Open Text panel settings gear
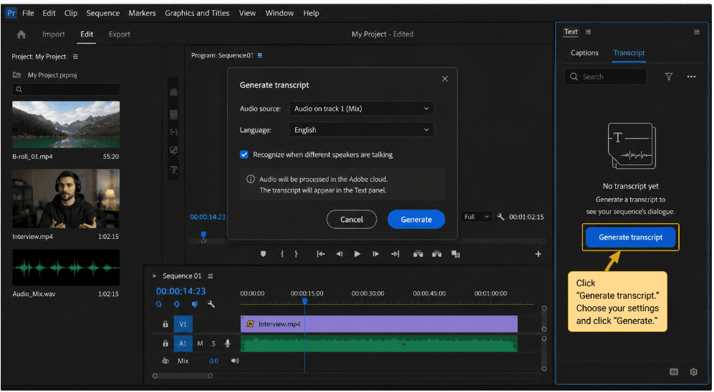 (693, 372)
